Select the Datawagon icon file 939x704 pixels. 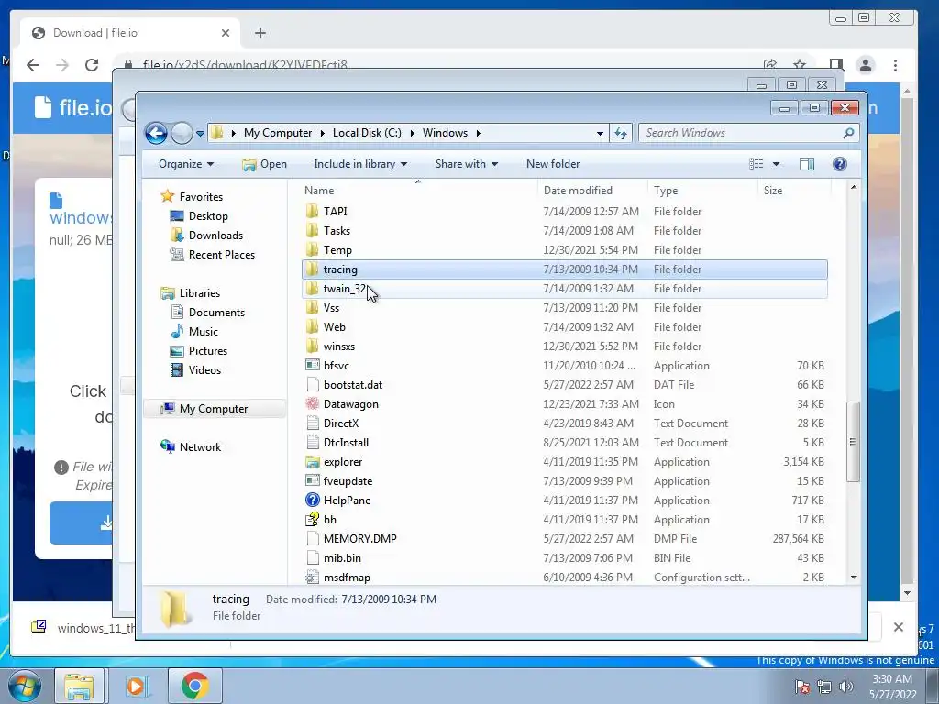(x=565, y=404)
